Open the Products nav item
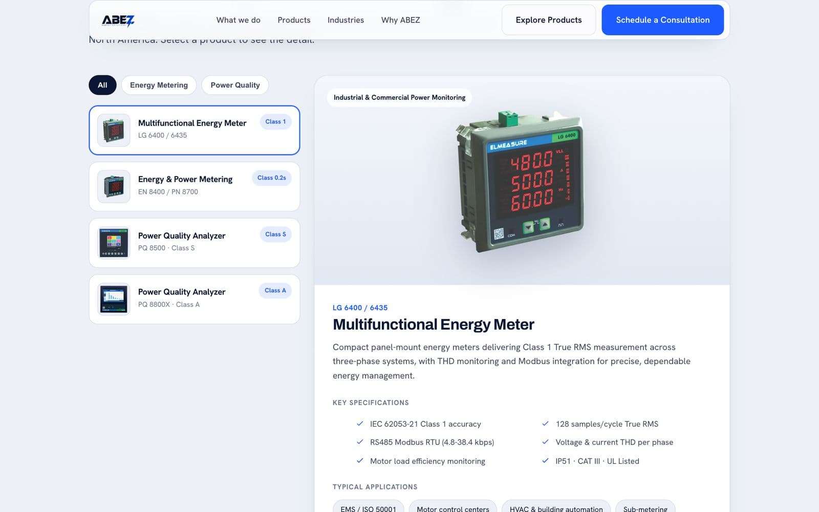 pos(294,20)
